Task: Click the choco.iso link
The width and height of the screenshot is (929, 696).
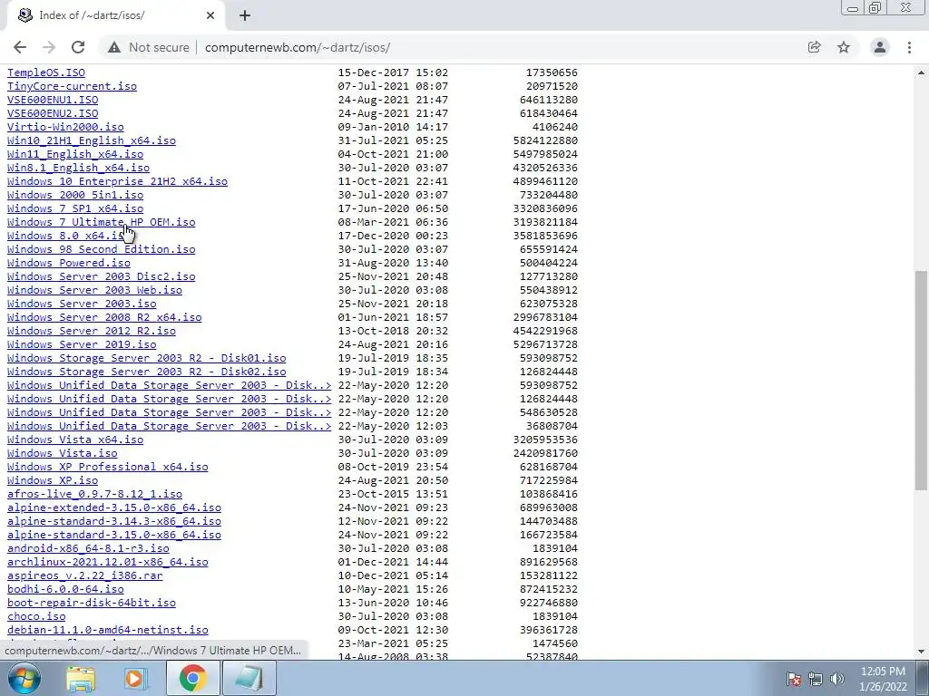Action: pos(36,617)
